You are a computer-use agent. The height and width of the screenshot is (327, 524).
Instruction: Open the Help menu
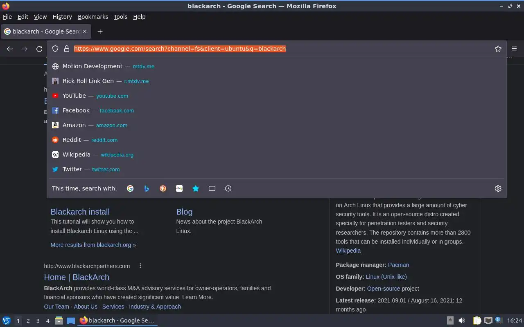139,17
